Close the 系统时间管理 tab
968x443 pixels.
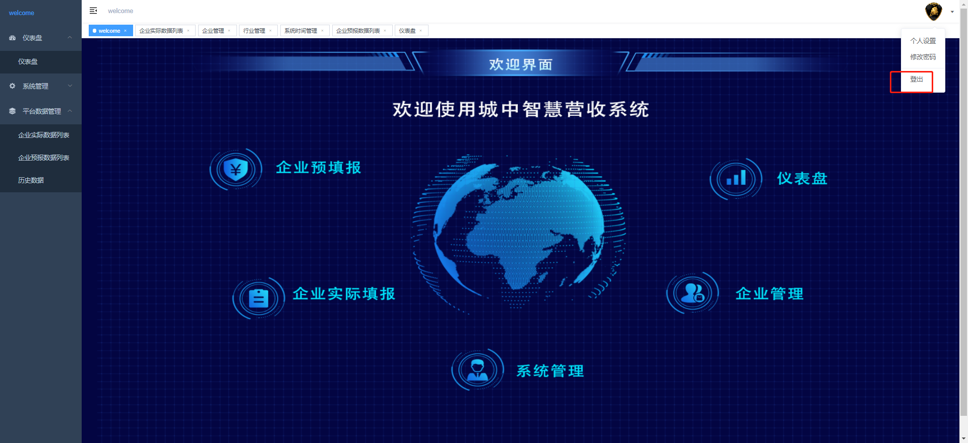pos(323,31)
